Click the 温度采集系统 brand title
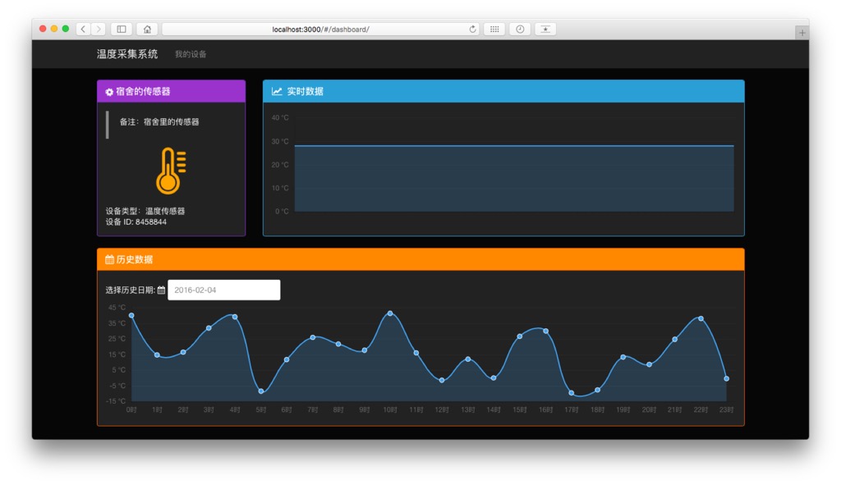This screenshot has width=841, height=485. click(x=127, y=53)
